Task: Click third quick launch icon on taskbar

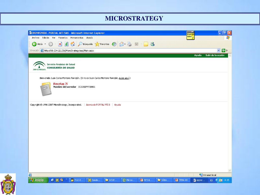Action: (x=62, y=180)
